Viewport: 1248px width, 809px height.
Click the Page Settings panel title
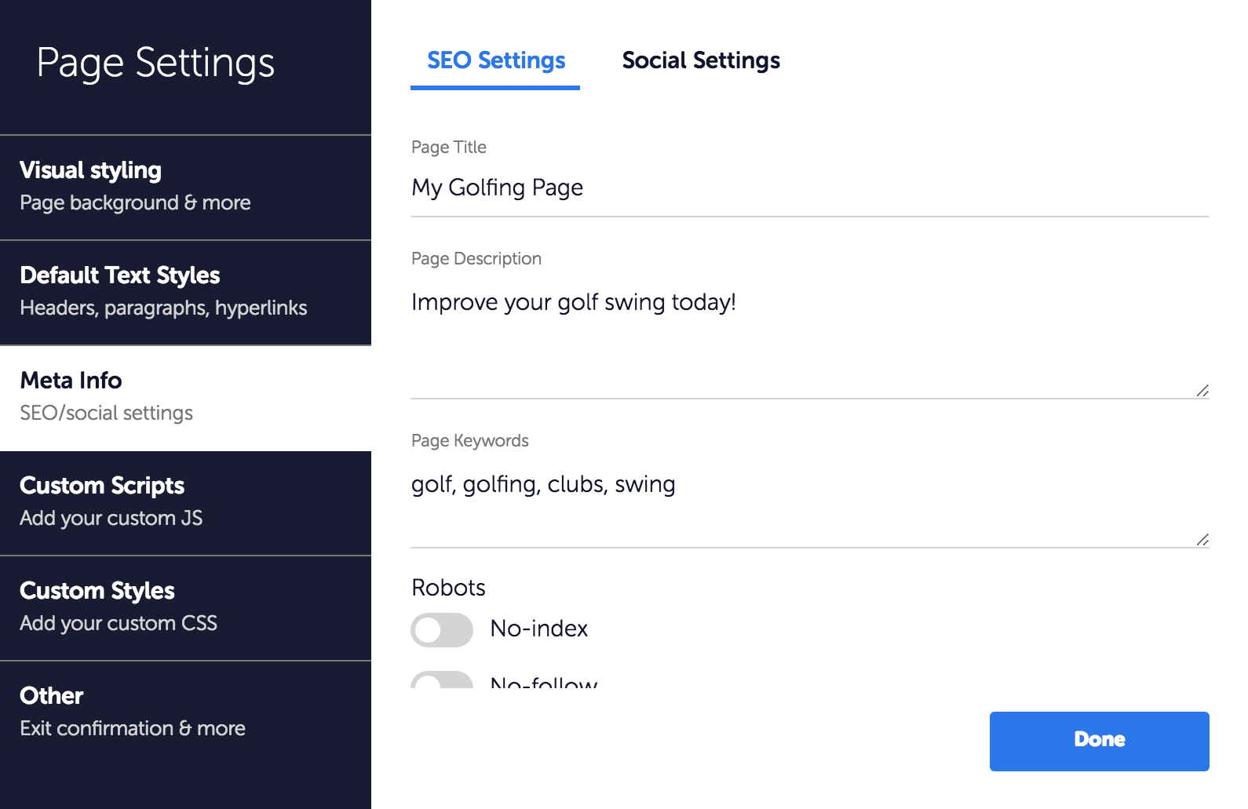tap(155, 64)
